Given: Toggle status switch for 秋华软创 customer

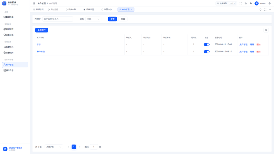Looking at the screenshot, I should 207,52.
